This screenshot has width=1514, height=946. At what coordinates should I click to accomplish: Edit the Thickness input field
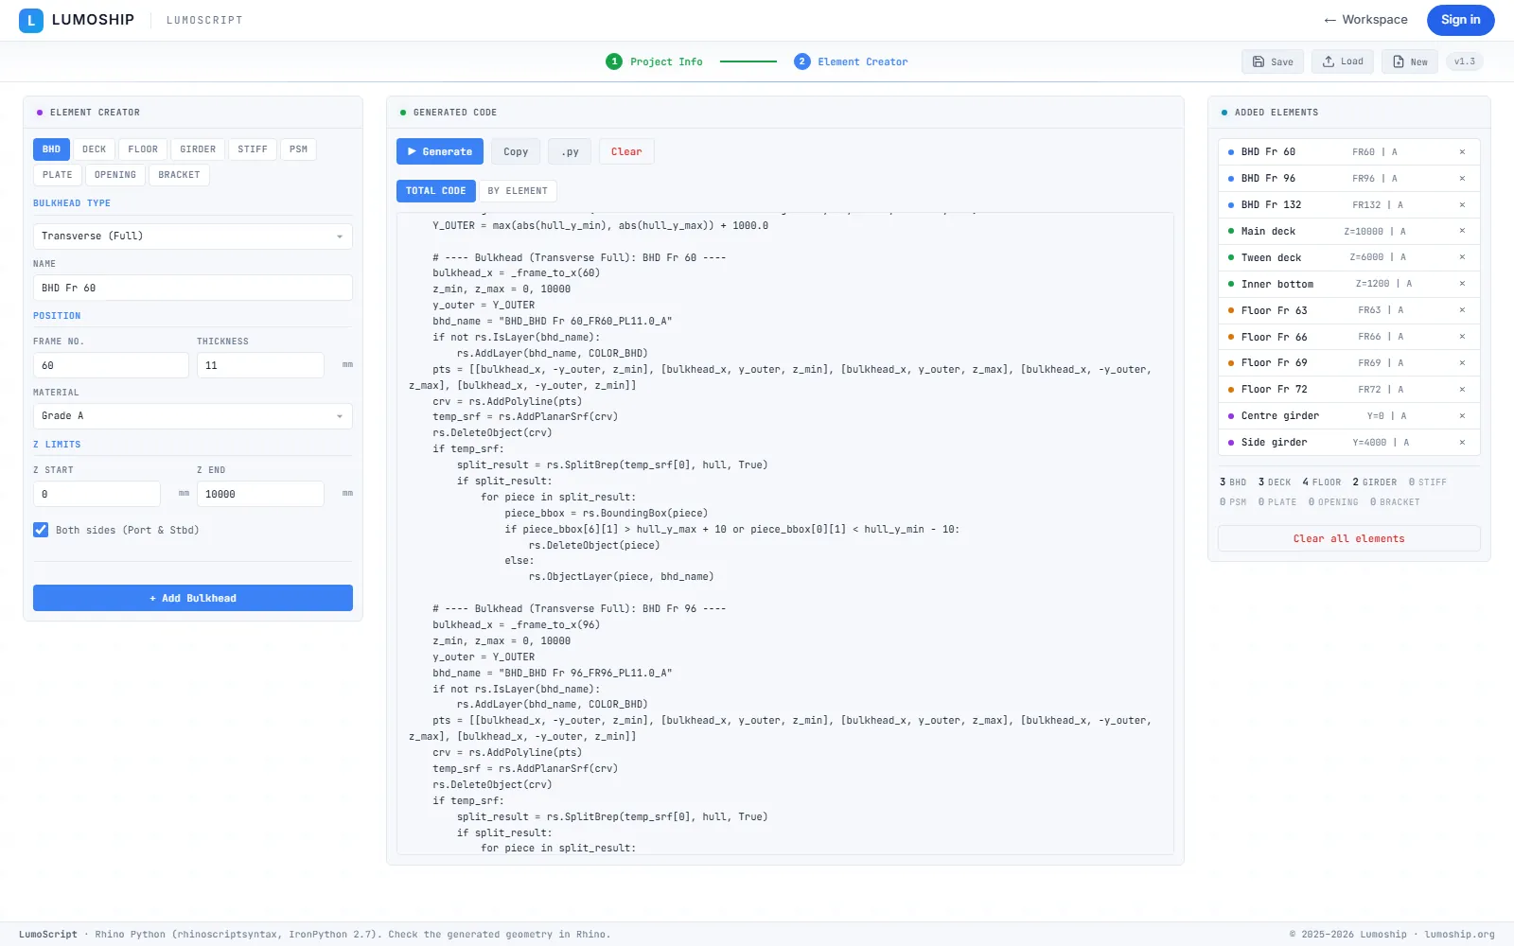pos(261,365)
